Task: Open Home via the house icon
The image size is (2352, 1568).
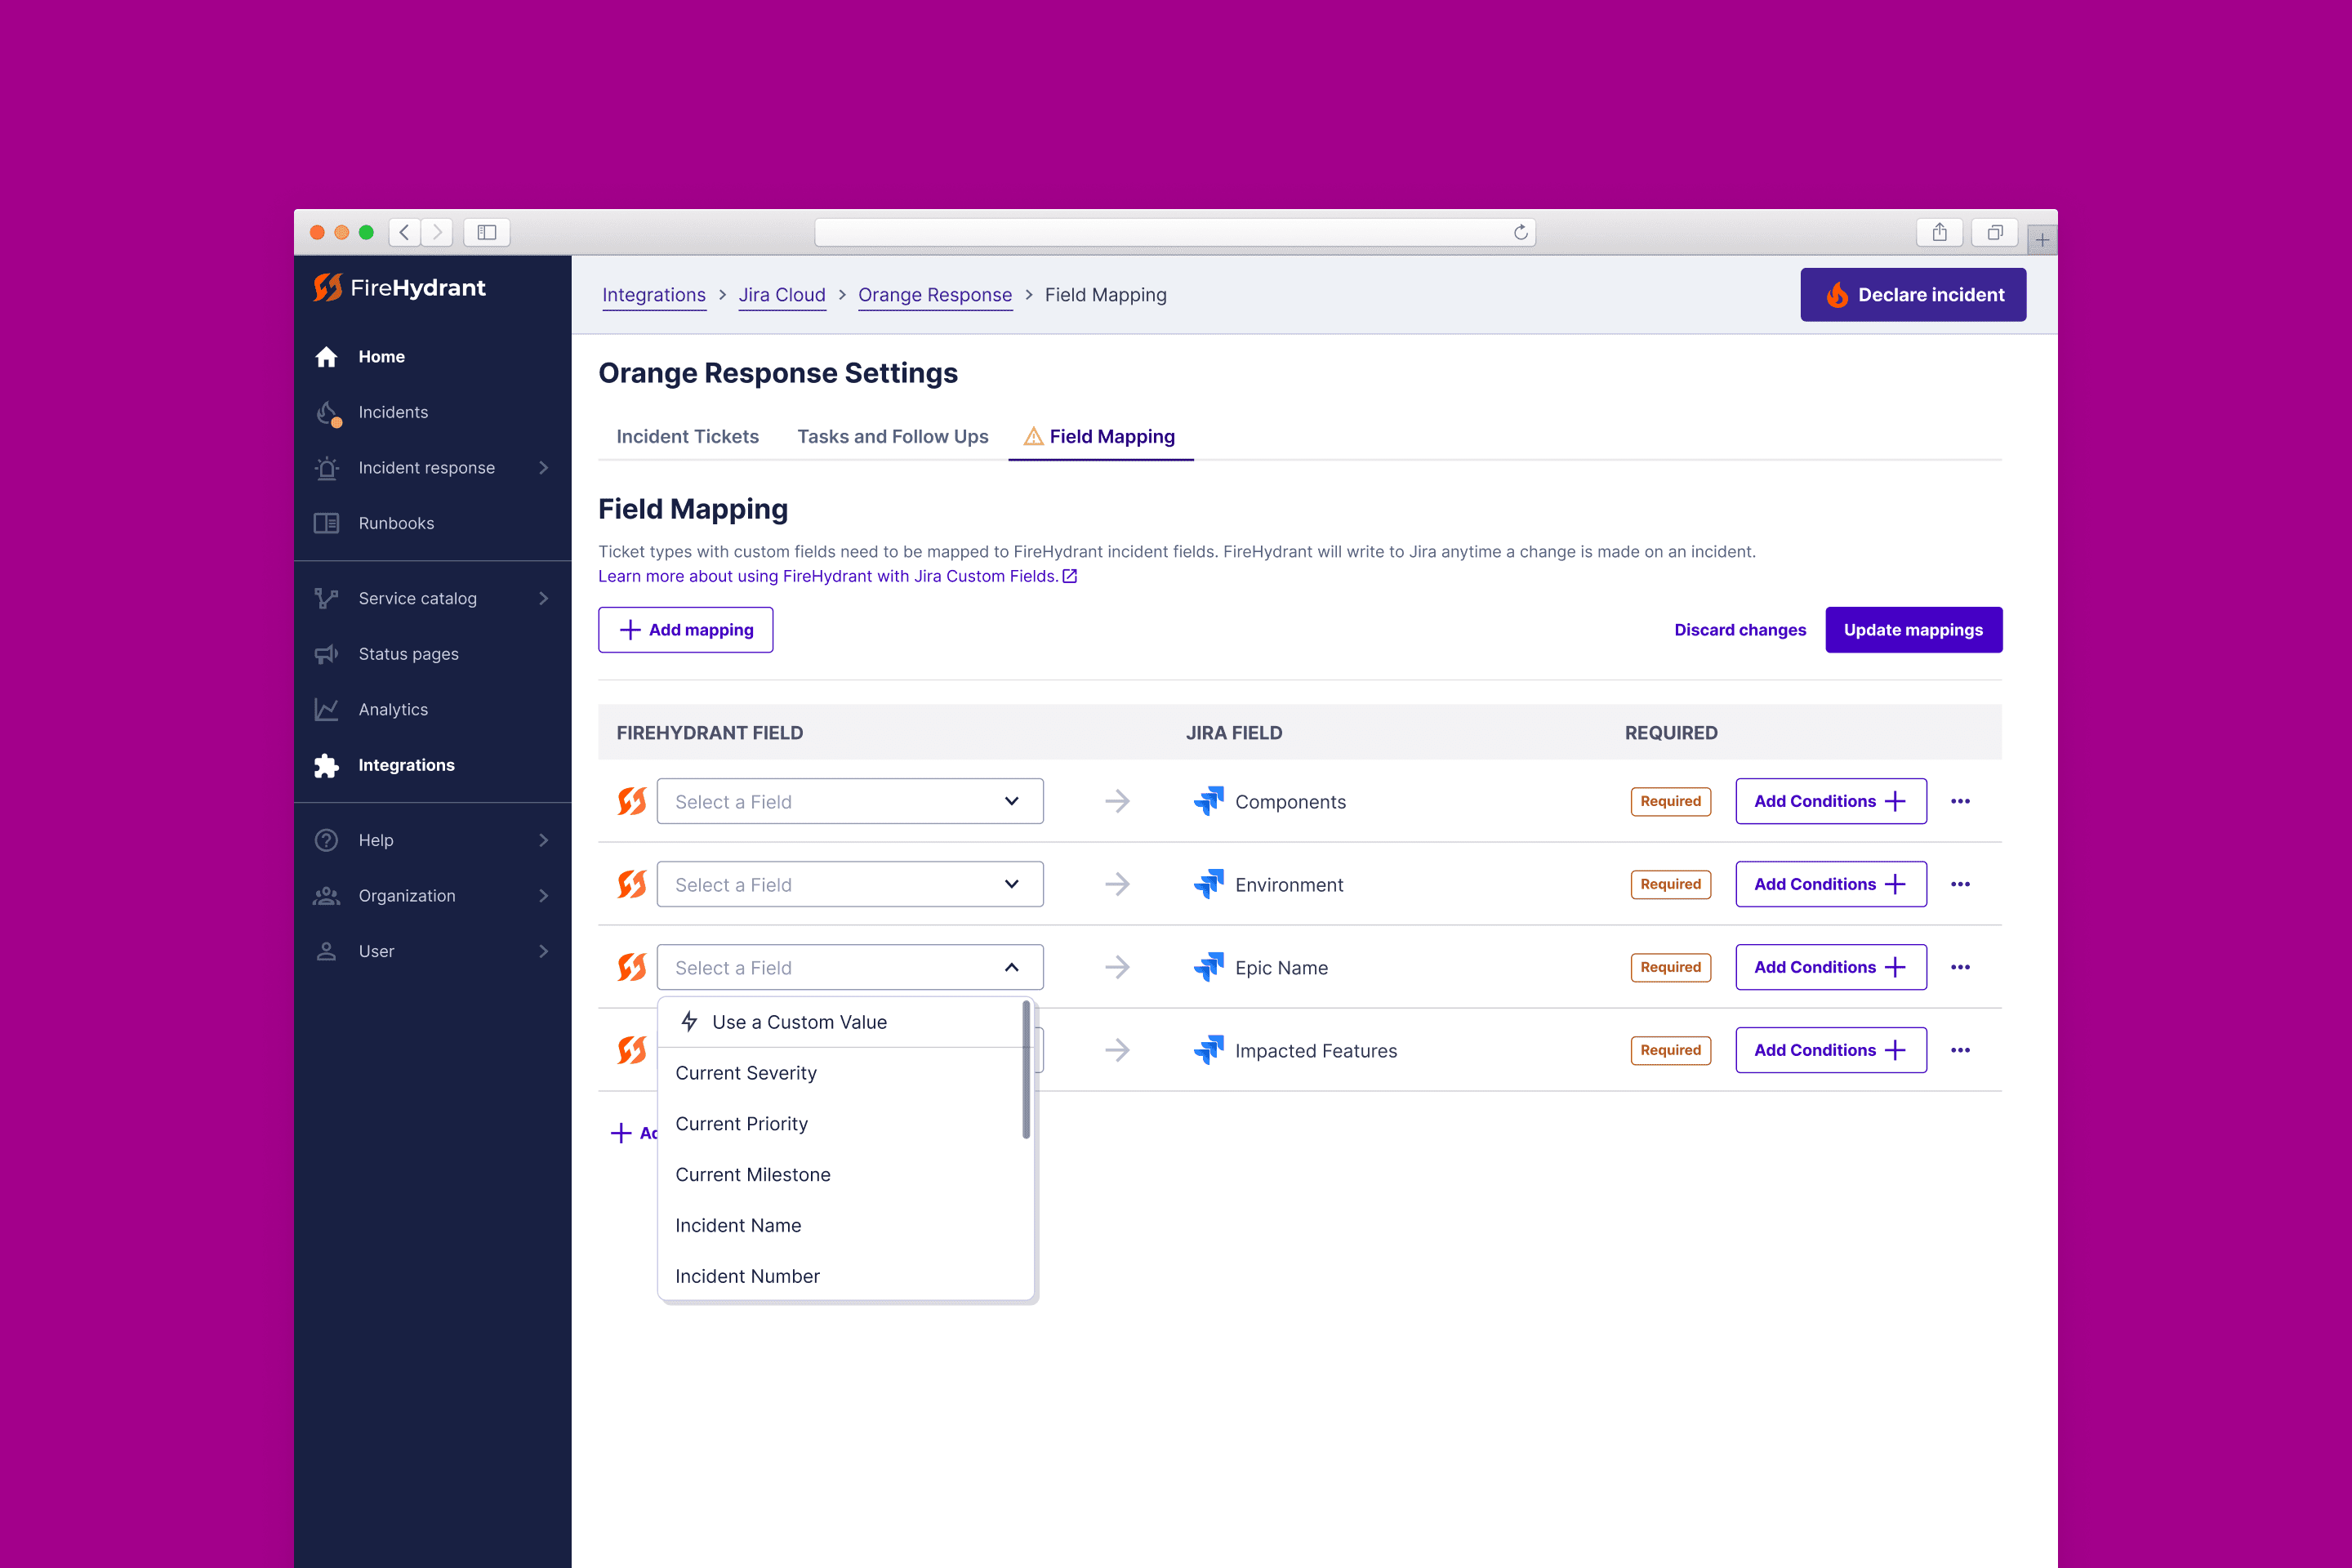Action: (x=326, y=357)
